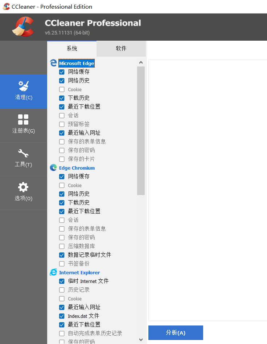Uncheck 最近下载位置 under Microsoft Edge
This screenshot has height=344, width=267.
coord(62,107)
